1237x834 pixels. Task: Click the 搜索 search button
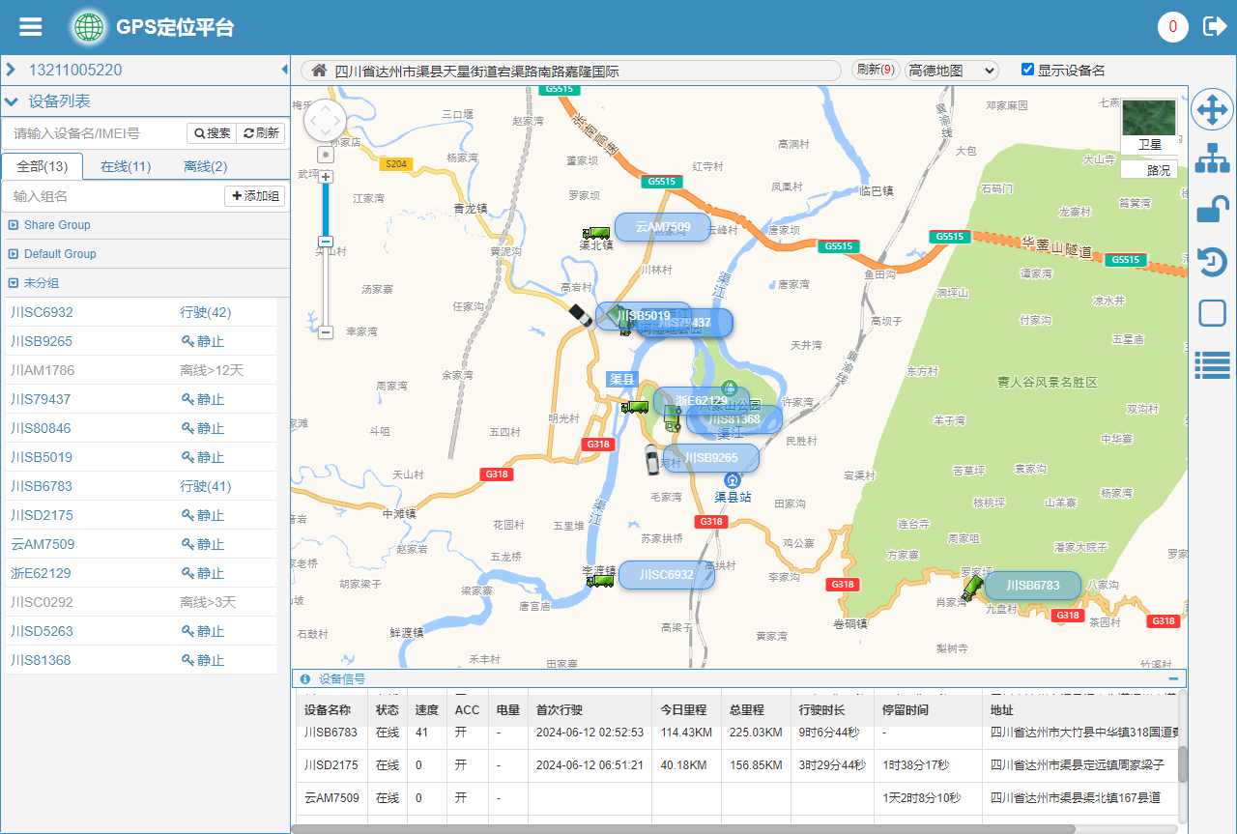coord(212,133)
